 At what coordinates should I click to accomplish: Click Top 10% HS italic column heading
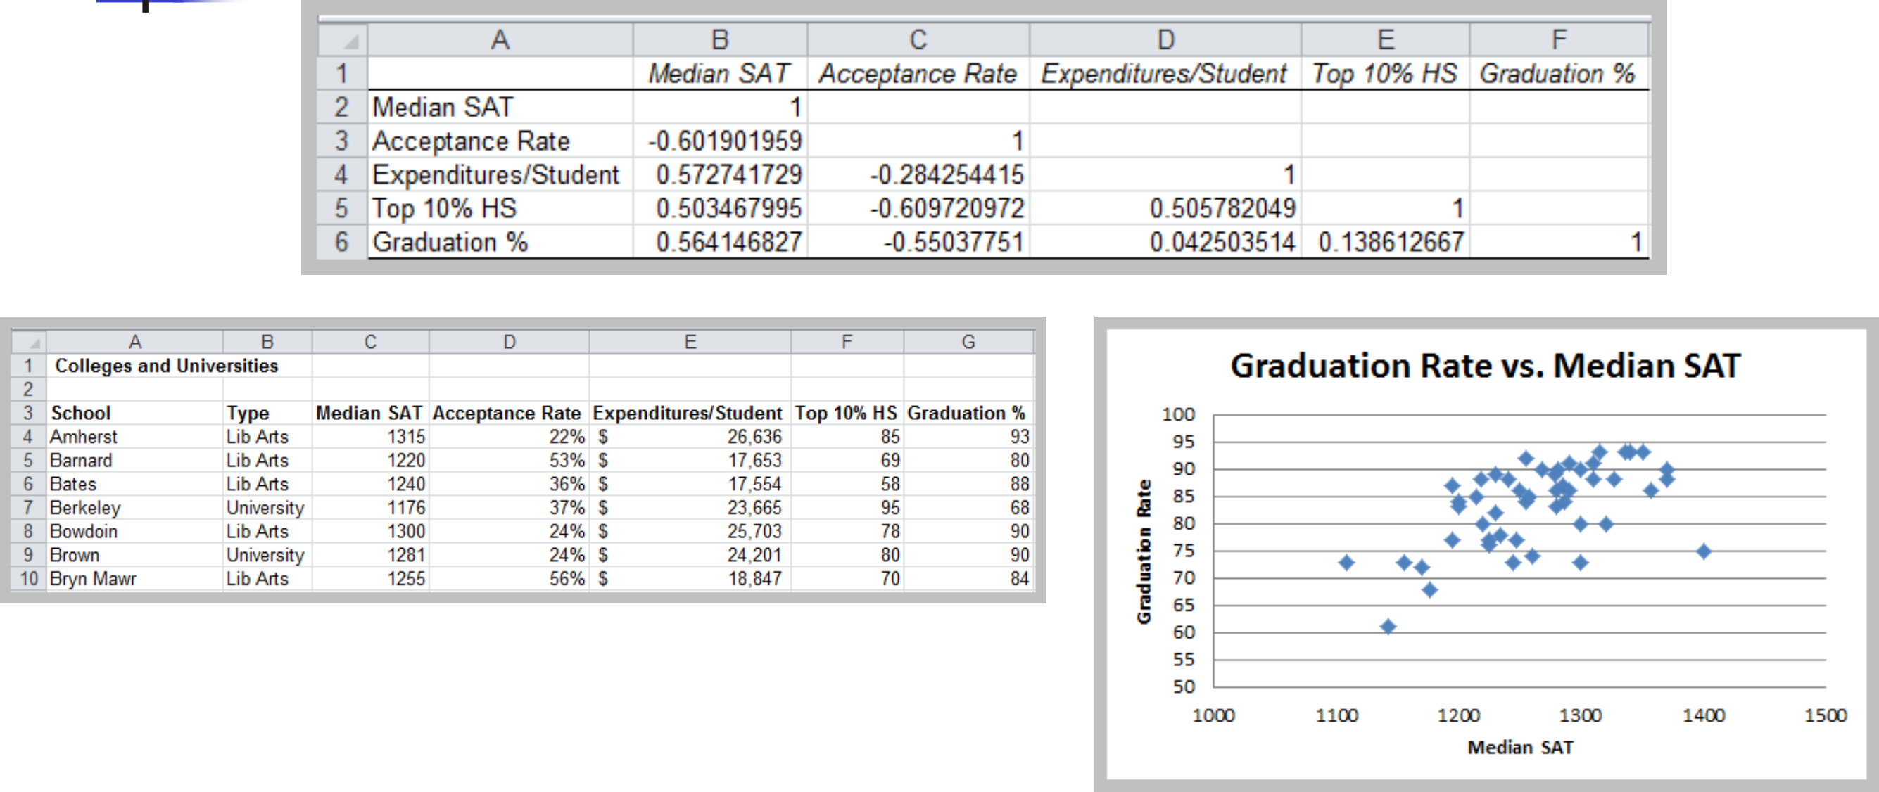click(1384, 74)
